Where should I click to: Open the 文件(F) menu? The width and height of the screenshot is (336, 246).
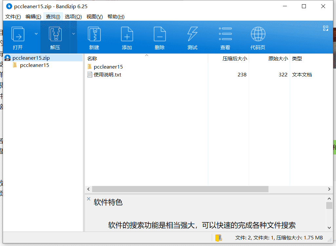(13, 17)
